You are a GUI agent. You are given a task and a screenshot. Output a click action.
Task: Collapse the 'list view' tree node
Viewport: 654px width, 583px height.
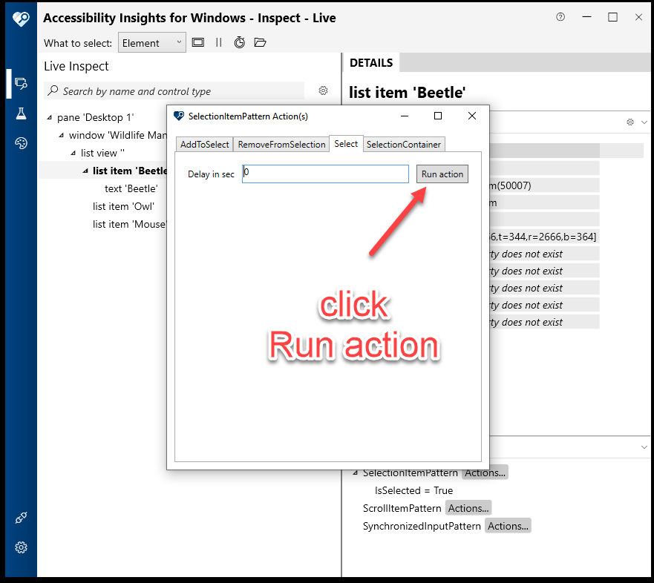73,154
